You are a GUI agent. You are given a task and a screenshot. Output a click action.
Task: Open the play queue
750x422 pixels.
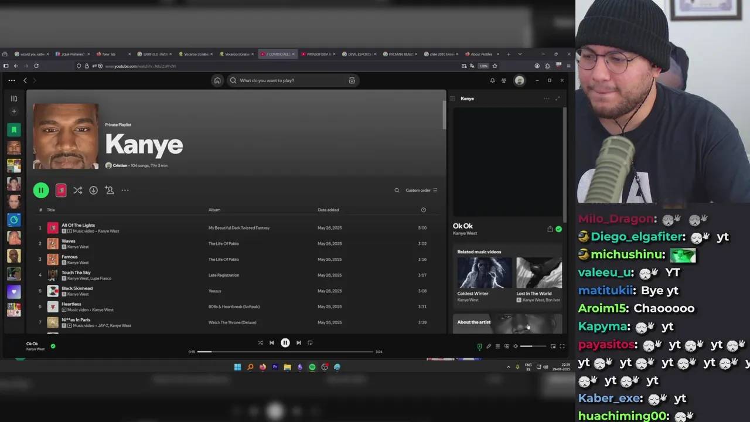point(497,346)
